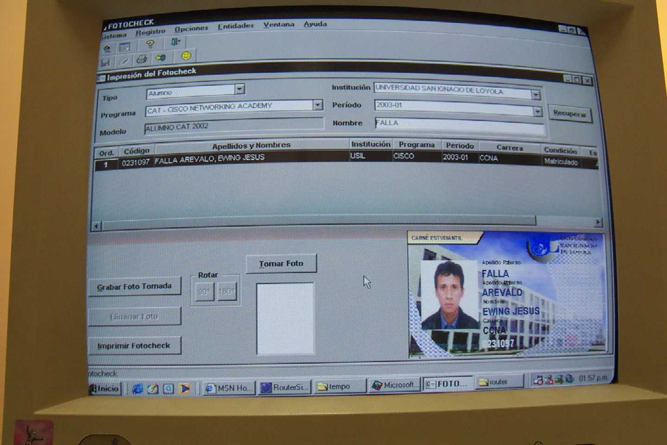Switch to MSN Ho... taskbar window
This screenshot has width=667, height=445.
coord(229,388)
